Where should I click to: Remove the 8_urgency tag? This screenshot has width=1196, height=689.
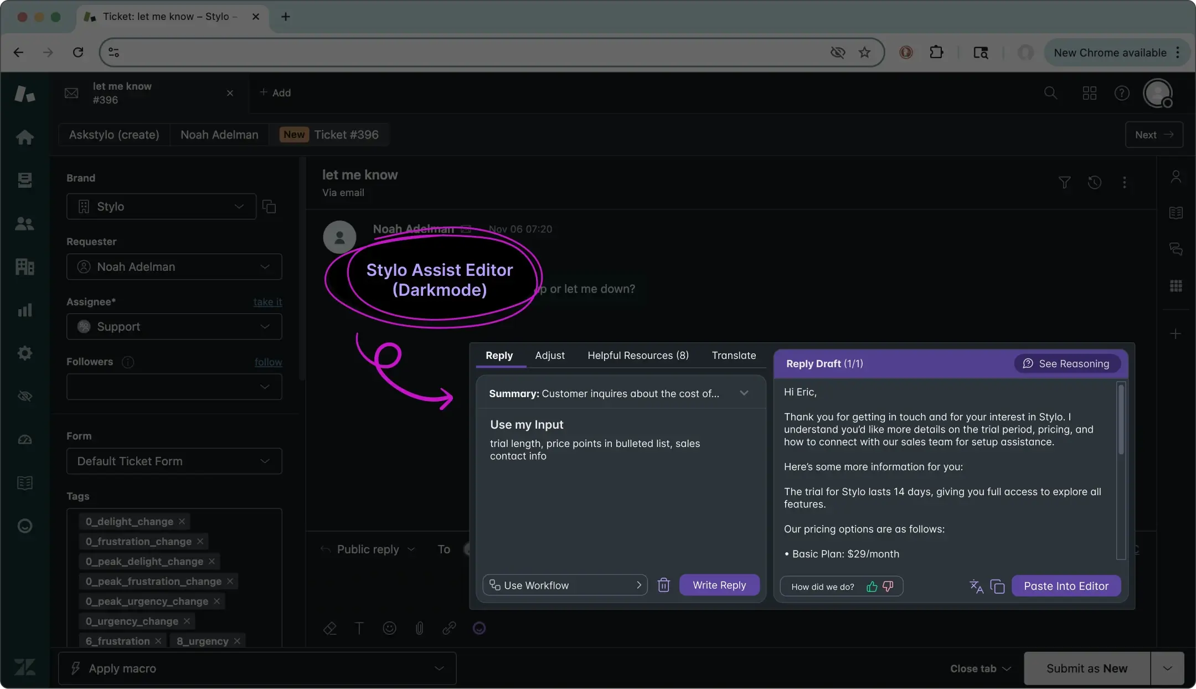click(237, 641)
